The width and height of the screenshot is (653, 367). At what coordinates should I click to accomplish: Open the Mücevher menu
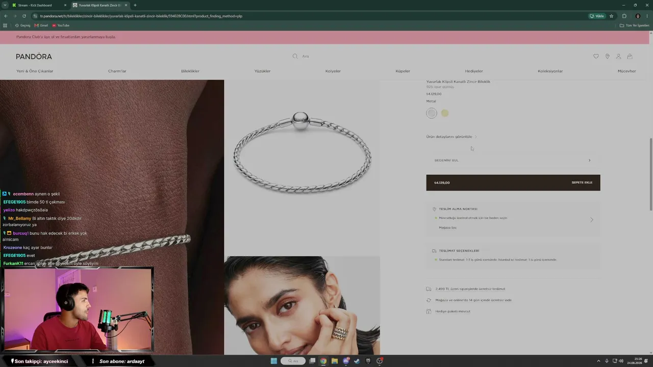click(x=627, y=71)
